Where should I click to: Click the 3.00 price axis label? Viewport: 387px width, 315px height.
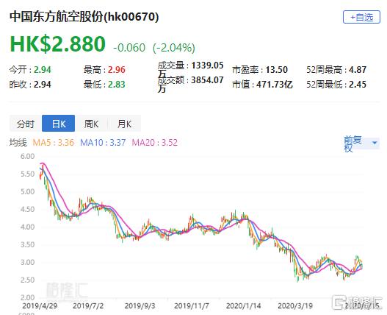click(27, 262)
